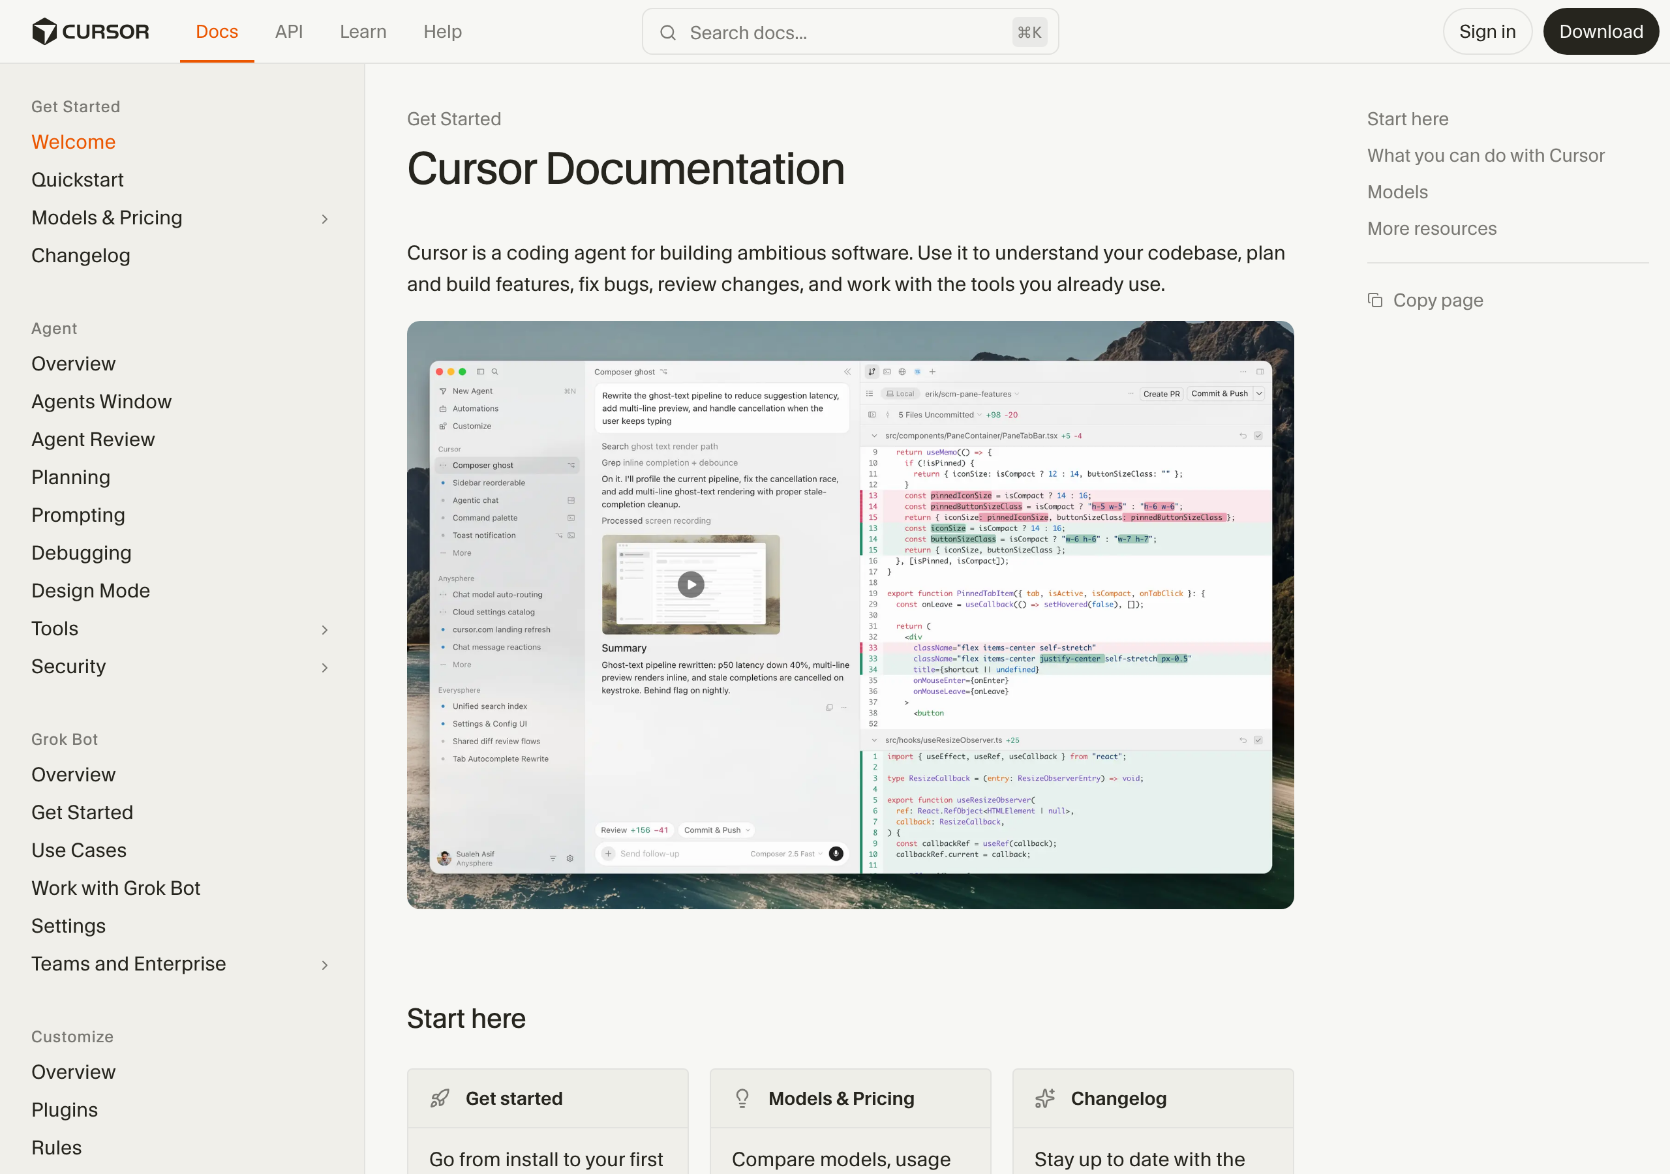Screen dimensions: 1670x1174
Task: Click the Cursor logo in the header
Action: coord(90,31)
